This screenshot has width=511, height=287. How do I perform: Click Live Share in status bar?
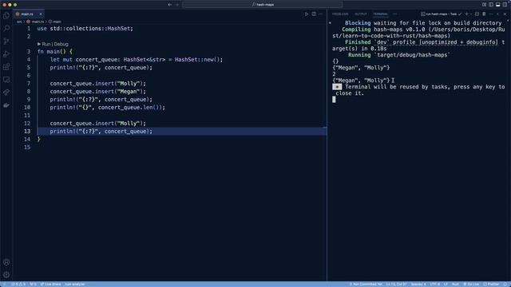click(50, 284)
